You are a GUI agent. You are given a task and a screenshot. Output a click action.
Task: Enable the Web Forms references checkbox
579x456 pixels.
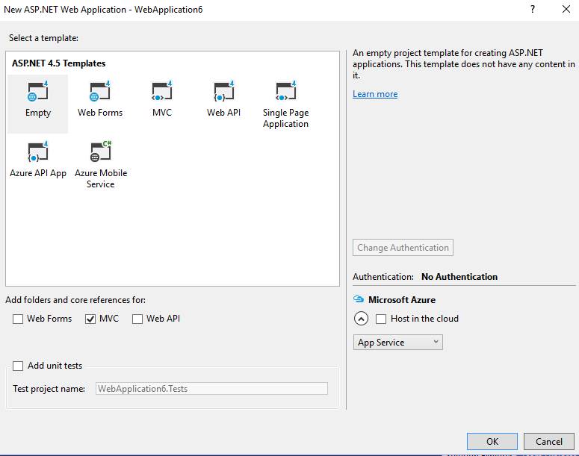click(x=18, y=319)
